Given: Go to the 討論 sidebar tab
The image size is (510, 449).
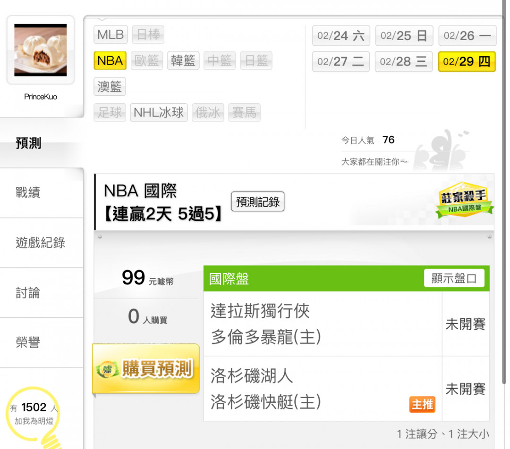Looking at the screenshot, I should point(42,293).
